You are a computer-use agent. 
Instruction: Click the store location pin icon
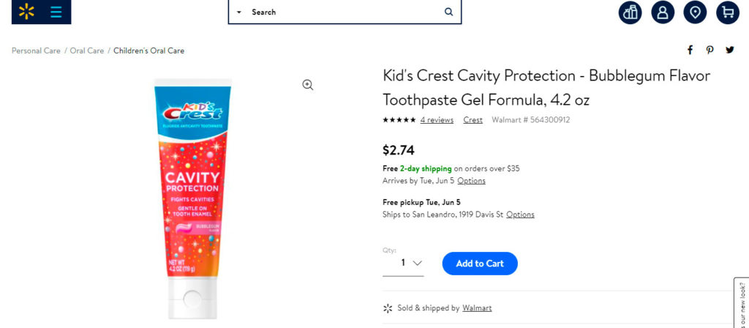pos(695,12)
